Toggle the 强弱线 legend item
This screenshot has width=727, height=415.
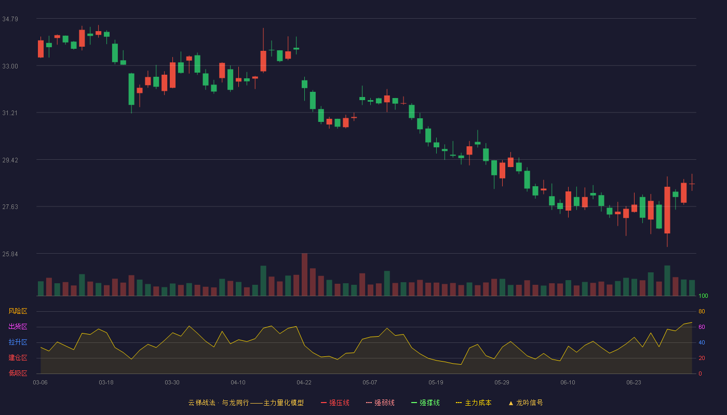(x=380, y=403)
